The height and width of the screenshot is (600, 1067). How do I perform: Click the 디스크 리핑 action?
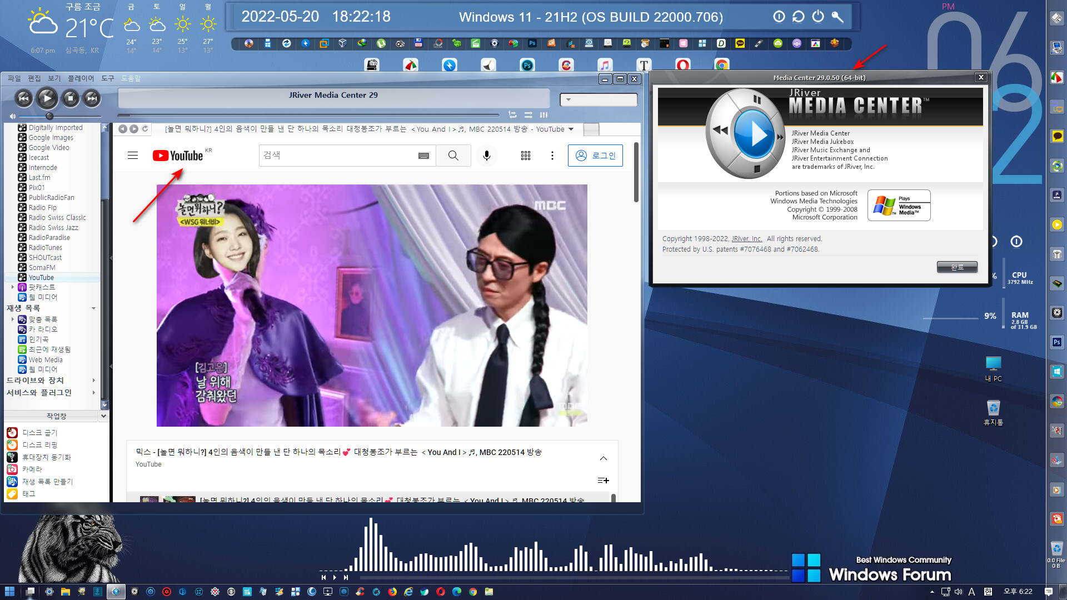pos(39,445)
